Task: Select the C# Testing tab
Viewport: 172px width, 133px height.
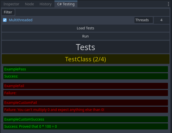Action: click(x=66, y=4)
